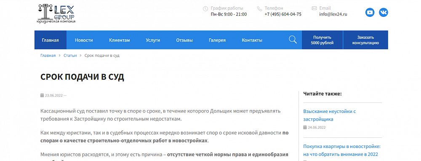
Task: Click the phone handset icon
Action: [x=259, y=8]
